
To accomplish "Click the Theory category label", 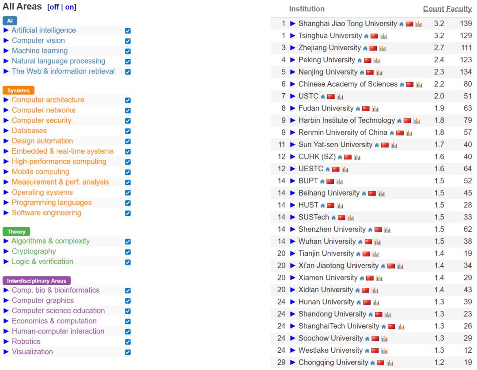I will pyautogui.click(x=16, y=232).
